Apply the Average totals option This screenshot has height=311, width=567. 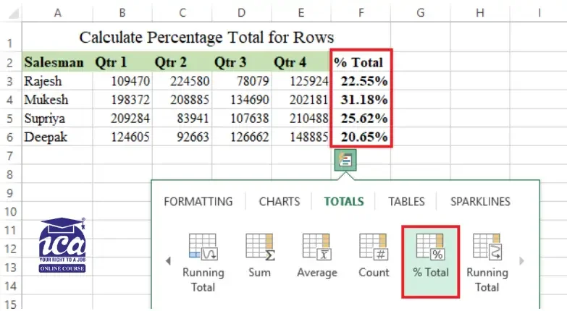[x=316, y=256]
